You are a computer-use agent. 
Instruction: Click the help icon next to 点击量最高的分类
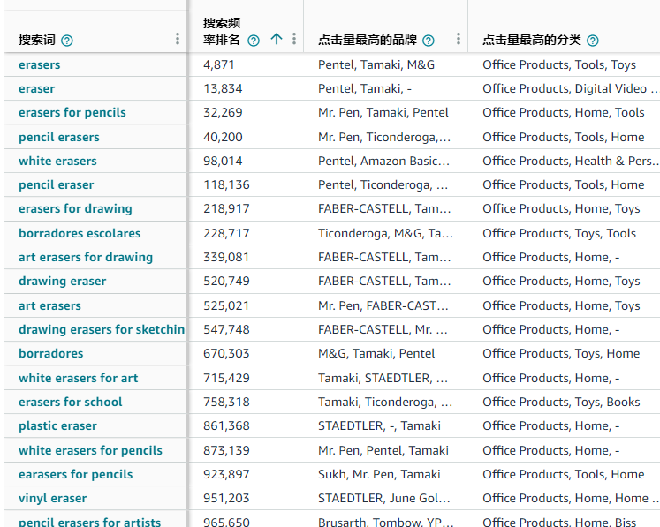click(x=593, y=41)
